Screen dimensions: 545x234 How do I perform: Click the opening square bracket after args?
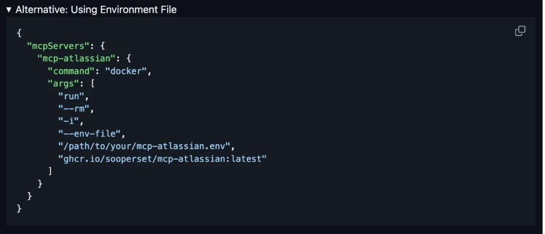point(92,84)
